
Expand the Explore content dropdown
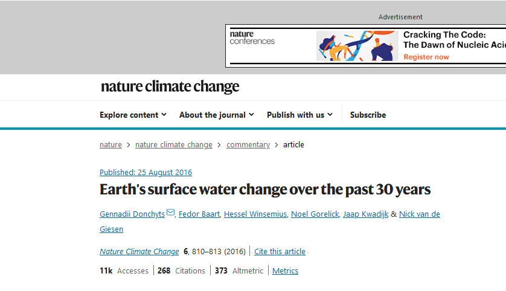coord(133,115)
